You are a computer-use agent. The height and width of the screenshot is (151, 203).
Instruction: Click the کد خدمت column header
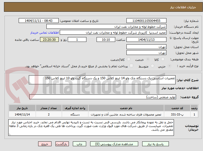point(177,108)
